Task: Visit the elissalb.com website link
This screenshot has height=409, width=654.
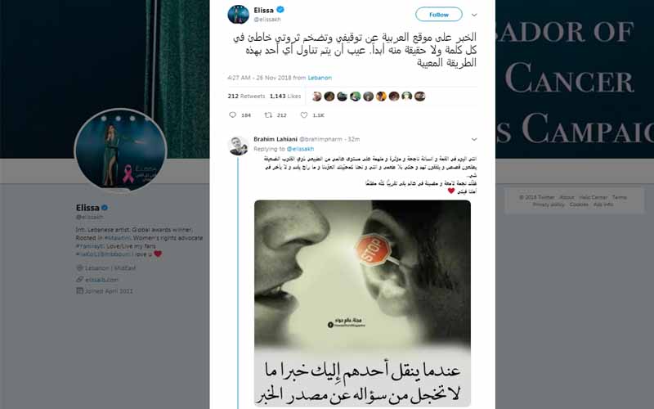Action: (101, 280)
